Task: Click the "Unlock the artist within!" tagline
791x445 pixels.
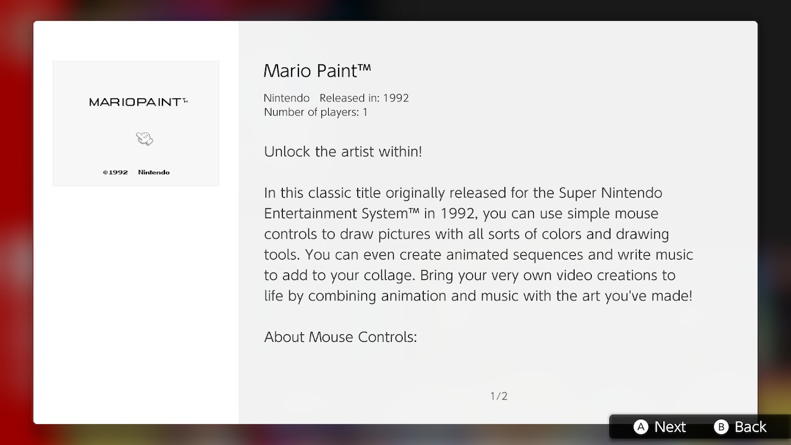Action: point(343,151)
